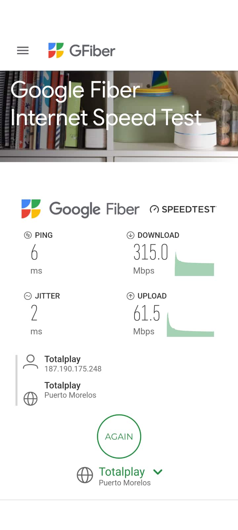238x530 pixels.
Task: Click the download arrow icon
Action: (130, 235)
